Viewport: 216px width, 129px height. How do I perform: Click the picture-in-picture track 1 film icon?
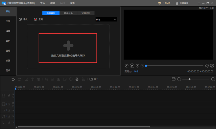coord(3,104)
